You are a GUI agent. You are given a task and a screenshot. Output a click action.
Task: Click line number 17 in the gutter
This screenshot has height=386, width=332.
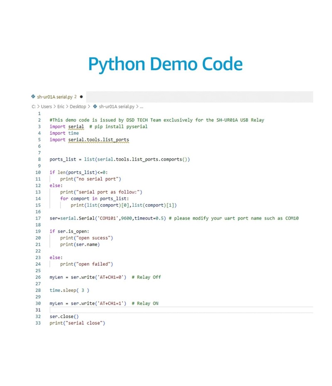pyautogui.click(x=38, y=218)
